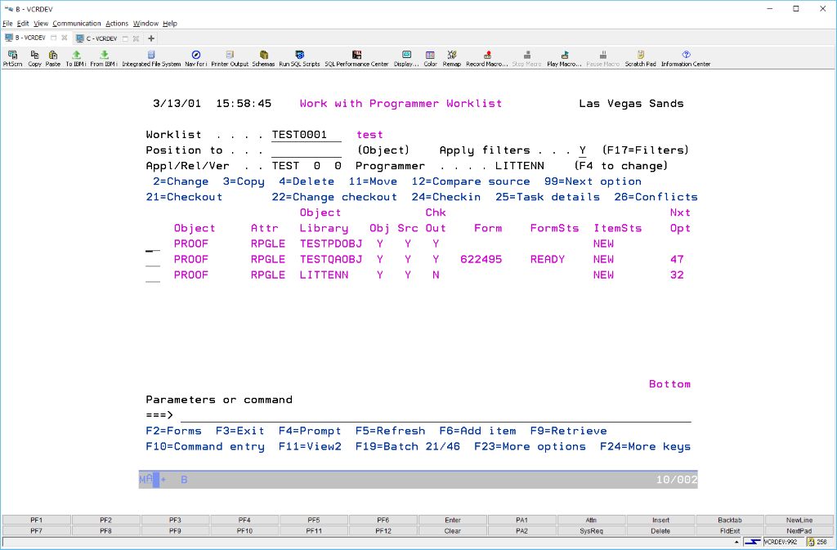Click the PF12 keypad button

pyautogui.click(x=383, y=531)
